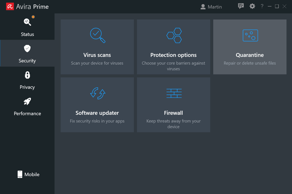Switch to the Privacy label
The height and width of the screenshot is (194, 292).
(x=27, y=87)
